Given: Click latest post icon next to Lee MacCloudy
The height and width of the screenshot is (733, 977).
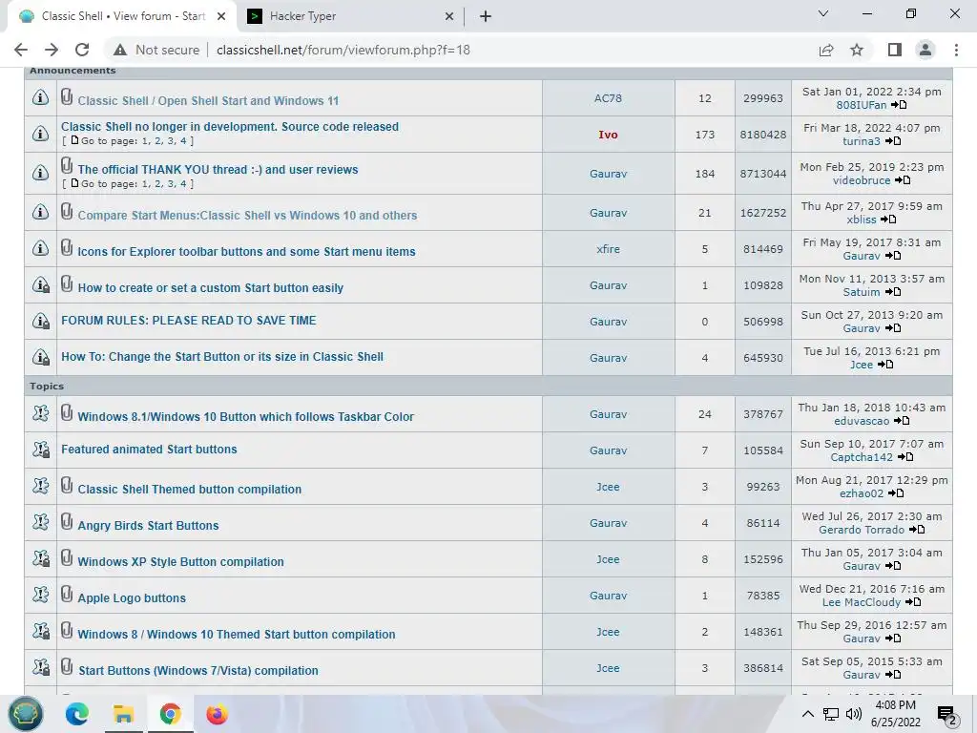Looking at the screenshot, I should pyautogui.click(x=913, y=602).
